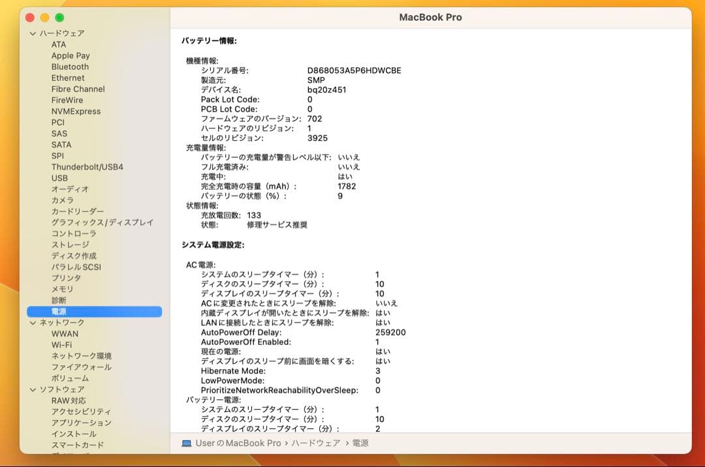Open Wi-Fi in the sidebar
The width and height of the screenshot is (705, 467).
pyautogui.click(x=61, y=345)
